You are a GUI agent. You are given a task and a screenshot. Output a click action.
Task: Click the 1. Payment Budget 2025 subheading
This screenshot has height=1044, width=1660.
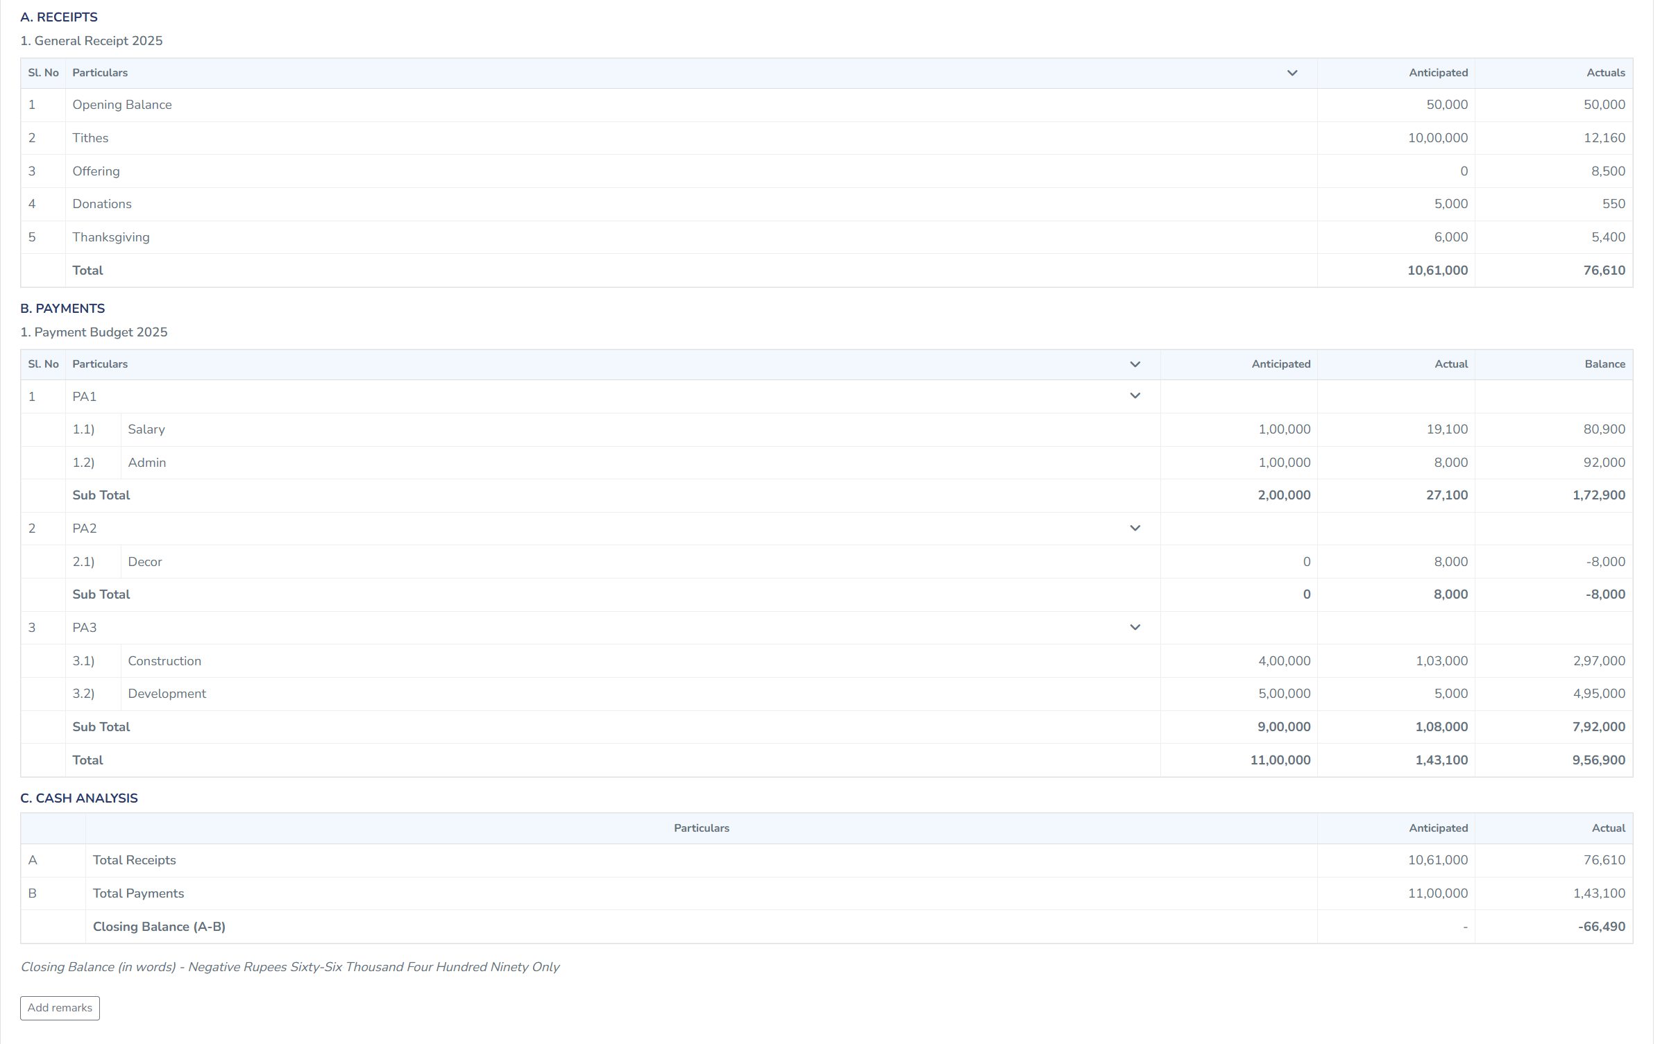click(94, 332)
